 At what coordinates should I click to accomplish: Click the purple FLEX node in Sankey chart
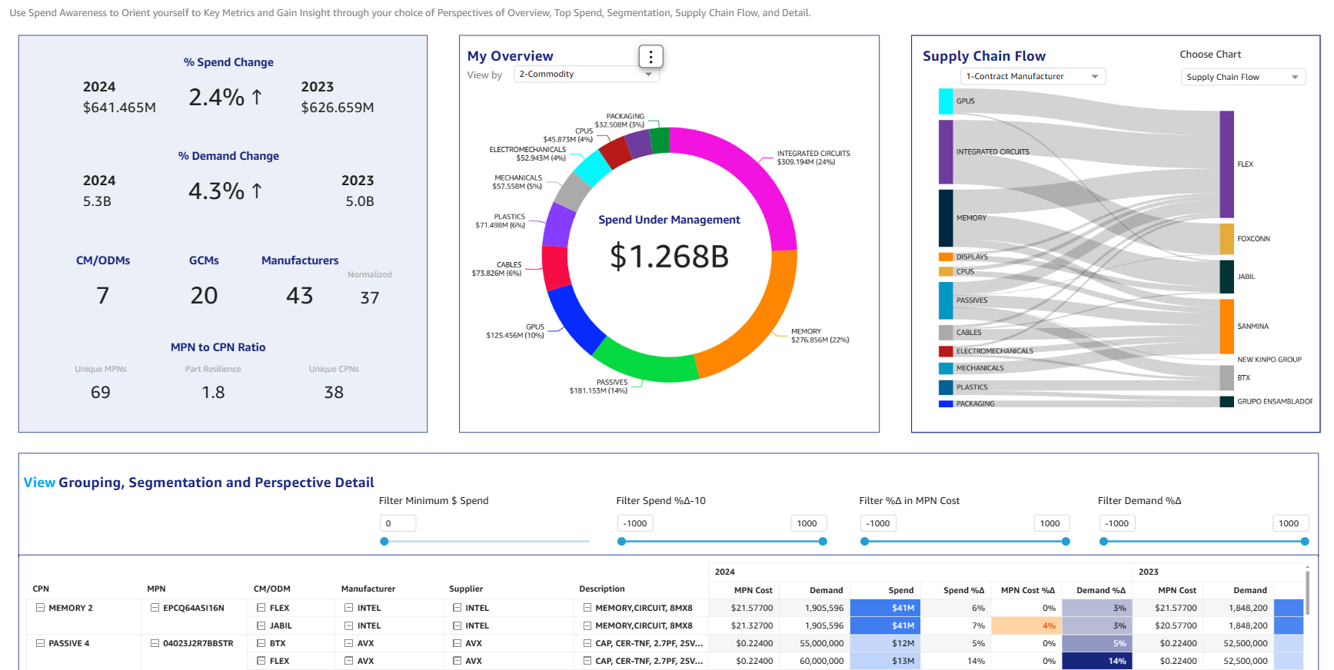[x=1226, y=164]
